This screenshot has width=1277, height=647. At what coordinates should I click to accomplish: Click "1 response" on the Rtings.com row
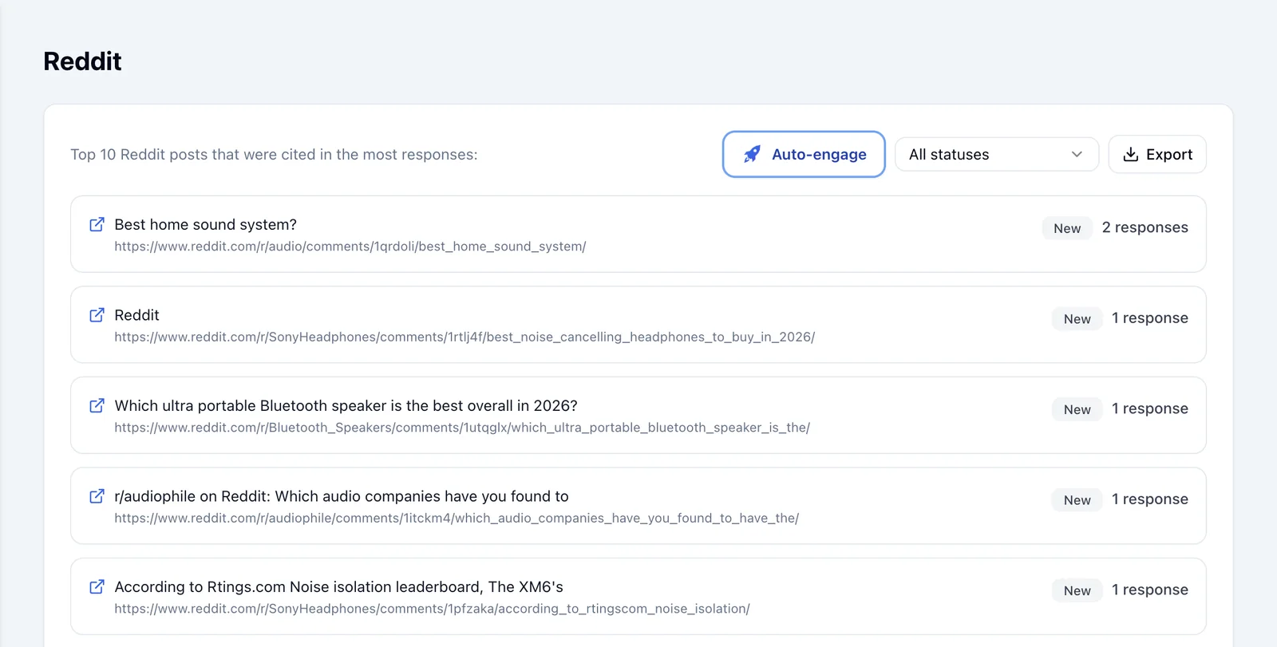point(1149,590)
